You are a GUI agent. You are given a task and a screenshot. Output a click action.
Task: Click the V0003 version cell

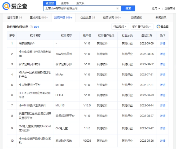pyautogui.click(x=87, y=141)
